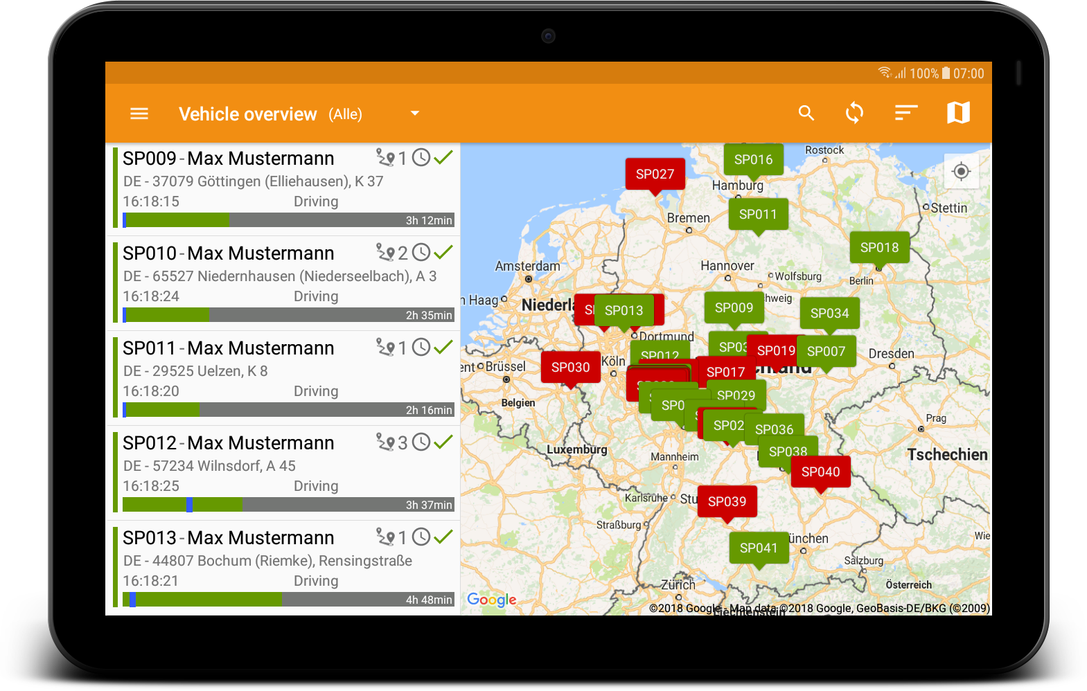Select SP012 Driving status label

[x=316, y=486]
